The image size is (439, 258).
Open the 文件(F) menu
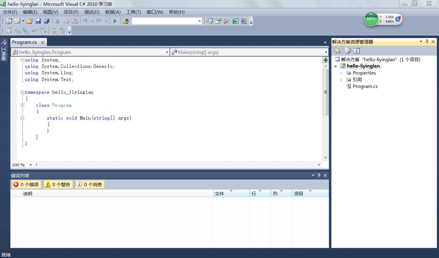click(10, 12)
